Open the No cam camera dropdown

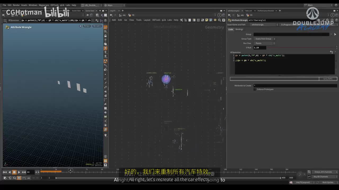pos(97,26)
